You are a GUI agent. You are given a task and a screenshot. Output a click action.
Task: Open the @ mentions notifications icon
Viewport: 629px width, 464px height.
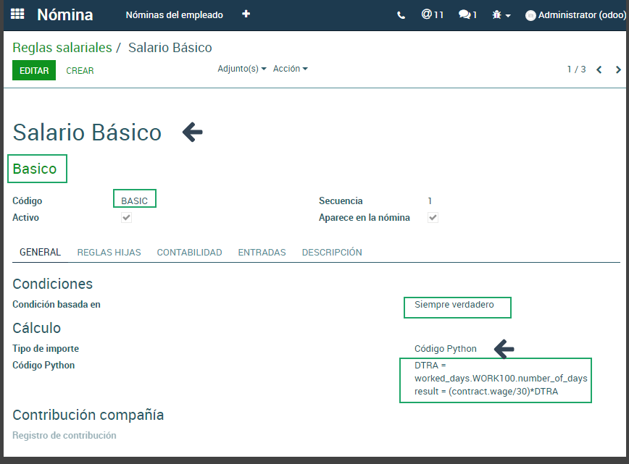432,14
